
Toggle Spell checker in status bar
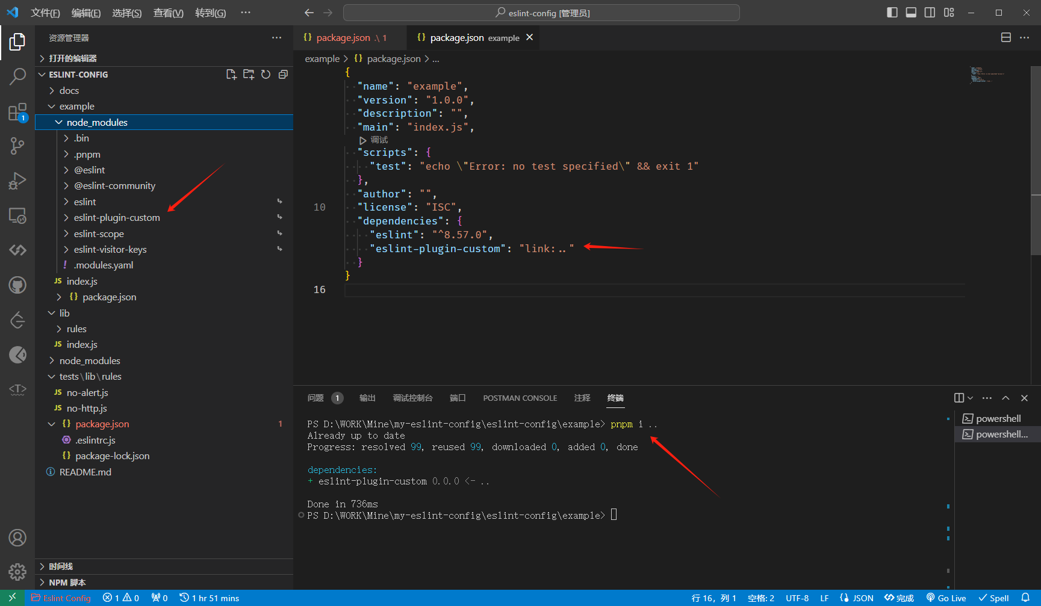pos(993,598)
